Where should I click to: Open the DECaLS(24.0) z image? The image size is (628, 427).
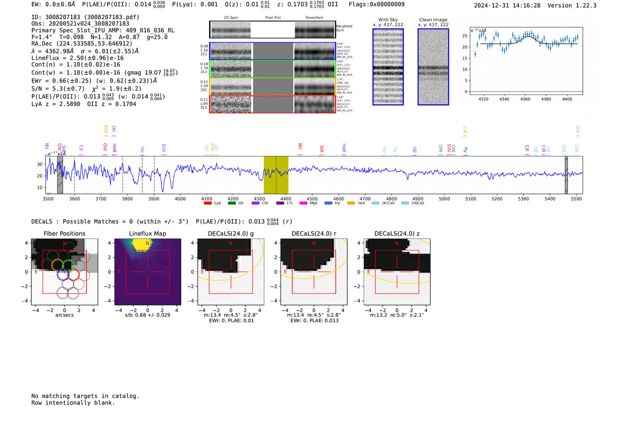[397, 272]
